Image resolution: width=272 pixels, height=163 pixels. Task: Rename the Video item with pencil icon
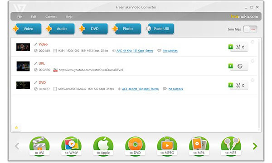(35, 44)
